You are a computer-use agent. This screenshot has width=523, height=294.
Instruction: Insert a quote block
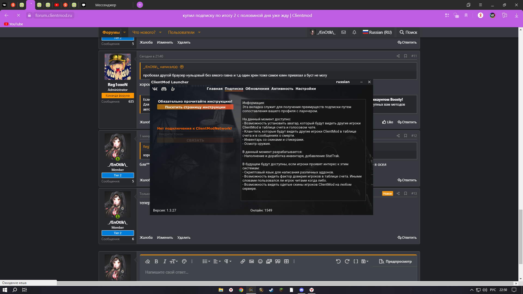pos(278,261)
